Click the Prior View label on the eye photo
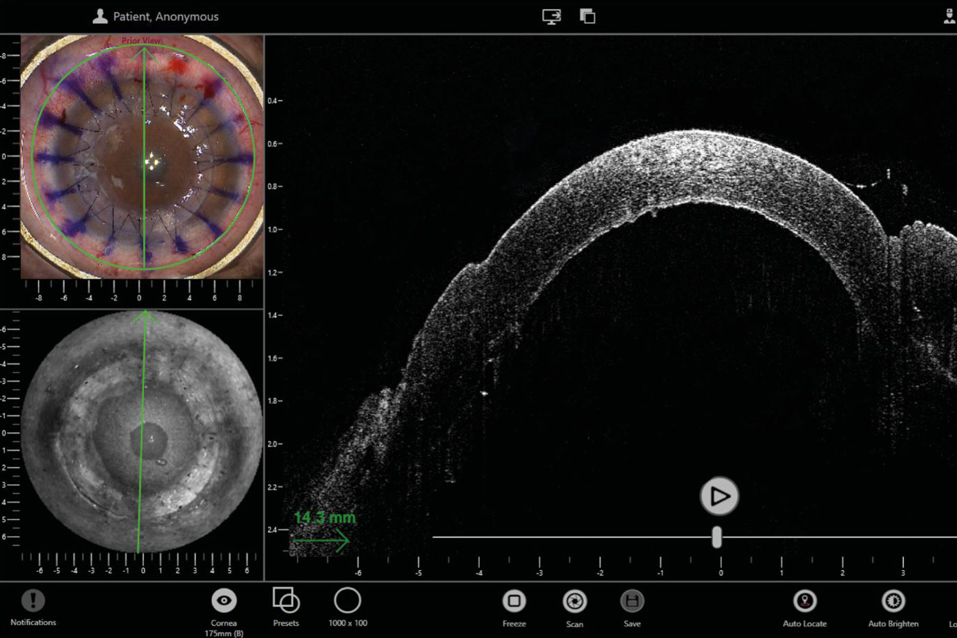Screen dimensions: 957x638 tap(141, 39)
